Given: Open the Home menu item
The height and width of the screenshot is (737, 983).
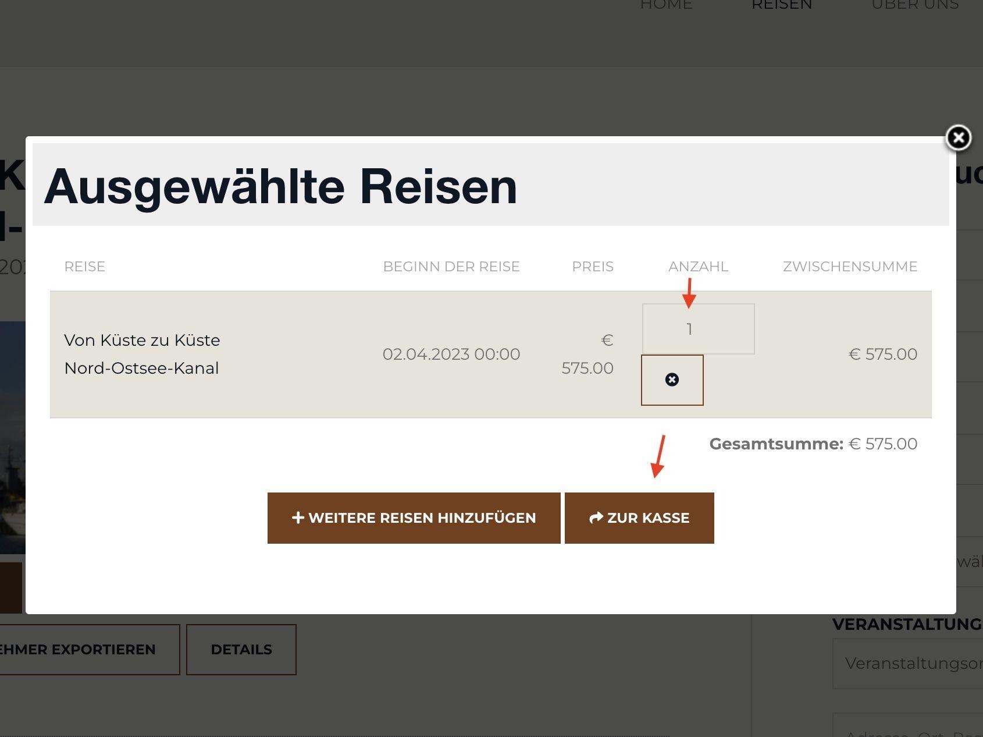Looking at the screenshot, I should (x=666, y=5).
